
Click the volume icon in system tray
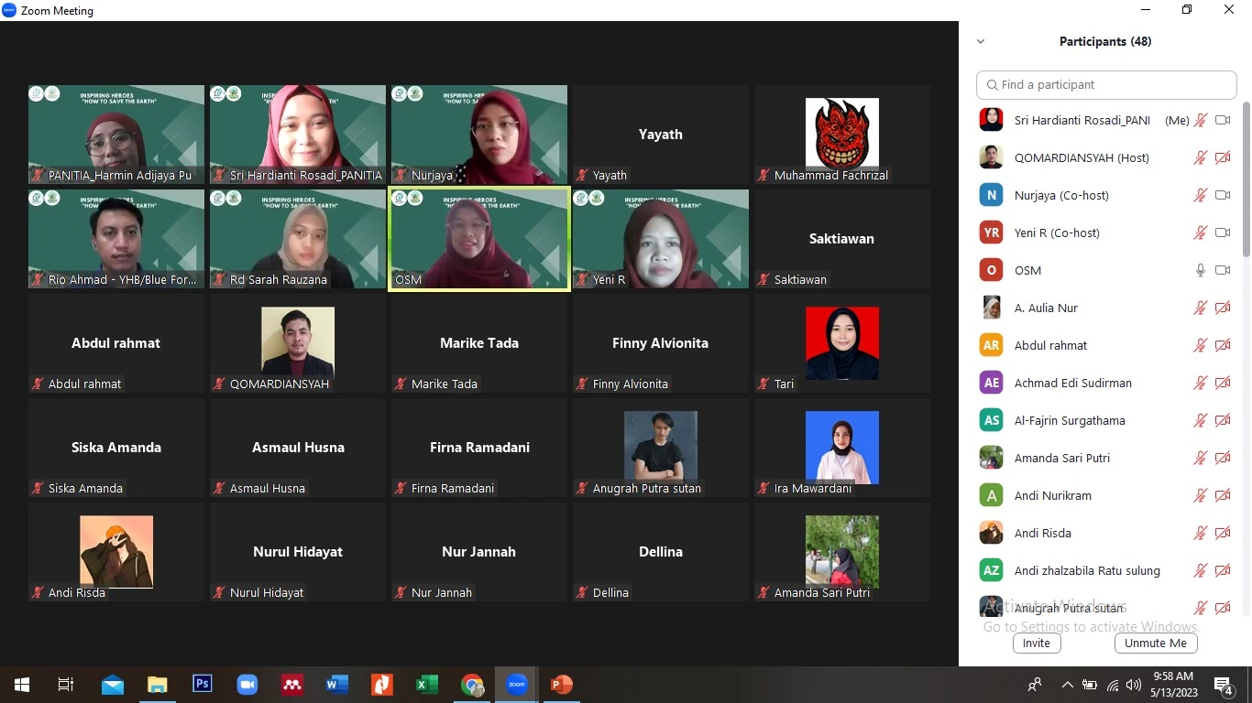1134,685
